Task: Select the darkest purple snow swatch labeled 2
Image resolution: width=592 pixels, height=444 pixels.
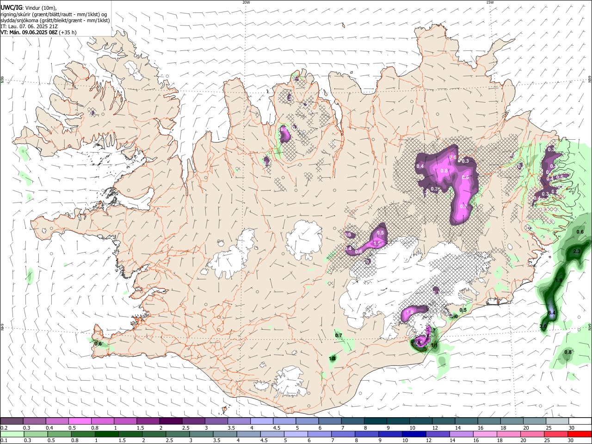Action: pyautogui.click(x=171, y=421)
